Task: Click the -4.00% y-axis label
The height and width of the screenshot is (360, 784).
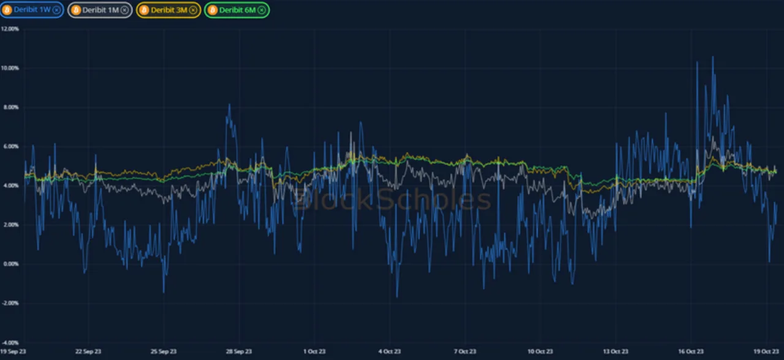Action: tap(11, 343)
